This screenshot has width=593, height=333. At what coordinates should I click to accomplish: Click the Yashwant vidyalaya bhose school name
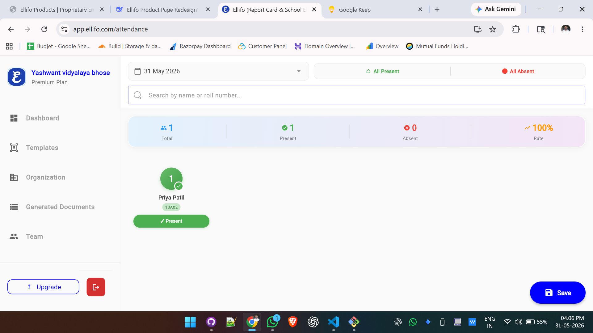(71, 73)
